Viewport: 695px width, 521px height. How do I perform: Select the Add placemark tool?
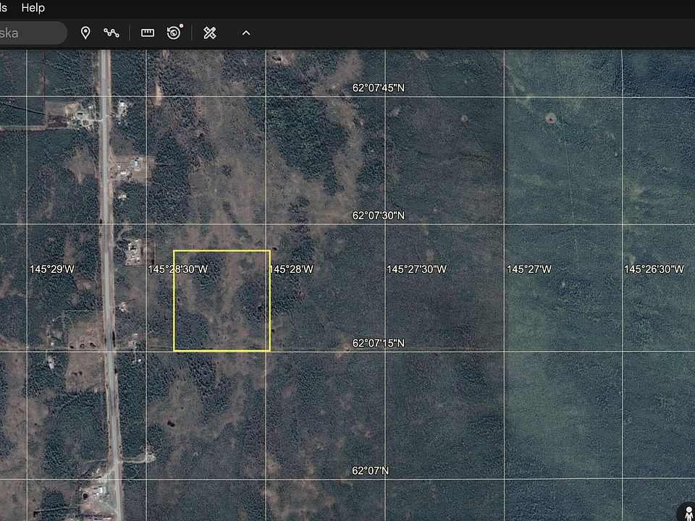tap(85, 33)
